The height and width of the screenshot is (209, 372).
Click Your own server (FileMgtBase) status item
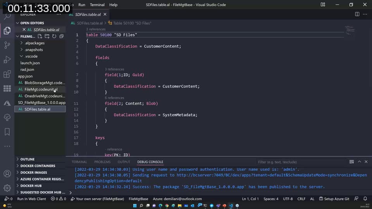[x=98, y=199]
